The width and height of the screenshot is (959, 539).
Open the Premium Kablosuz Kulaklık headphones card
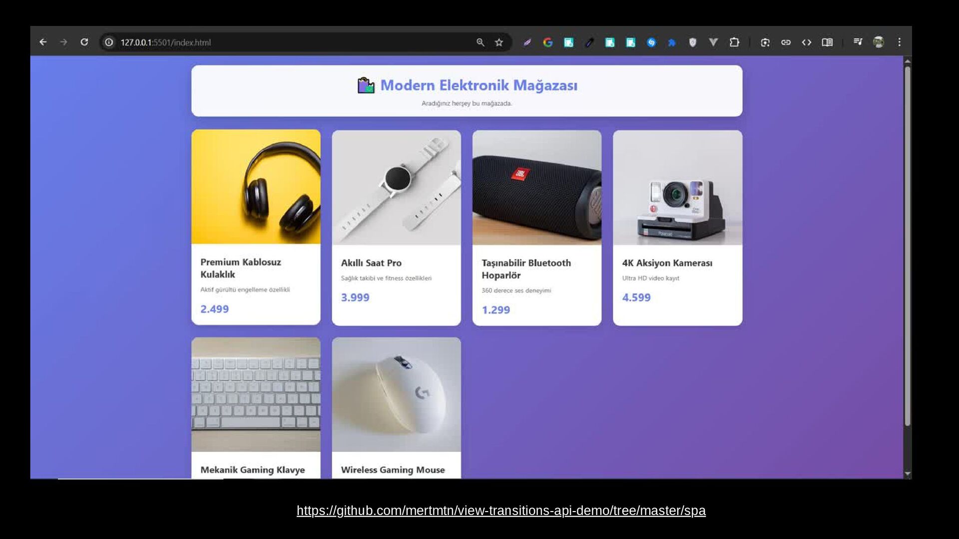[x=256, y=227]
